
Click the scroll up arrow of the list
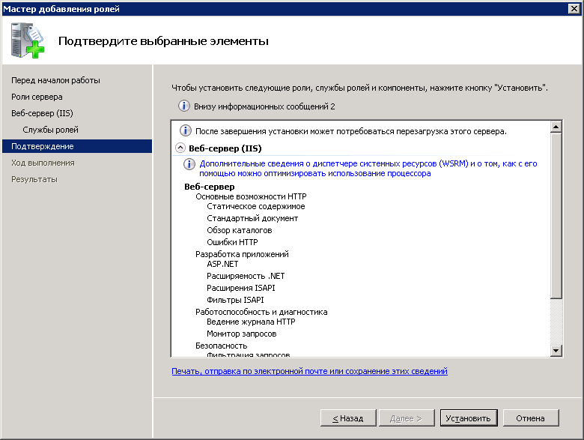point(556,127)
